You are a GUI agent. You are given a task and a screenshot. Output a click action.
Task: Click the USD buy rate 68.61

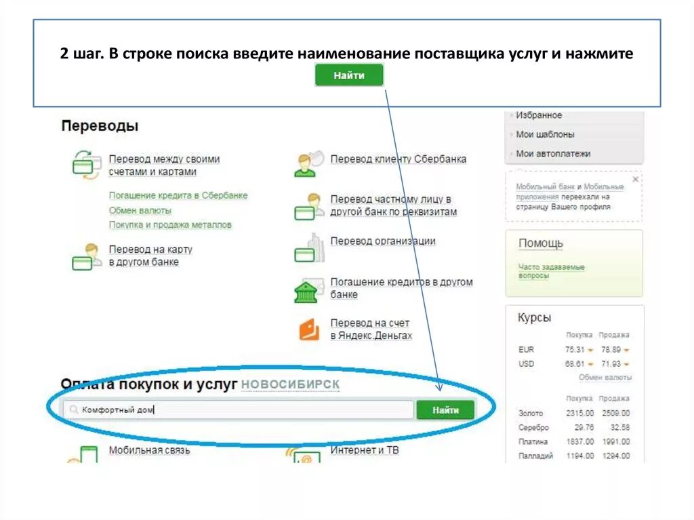click(x=575, y=364)
